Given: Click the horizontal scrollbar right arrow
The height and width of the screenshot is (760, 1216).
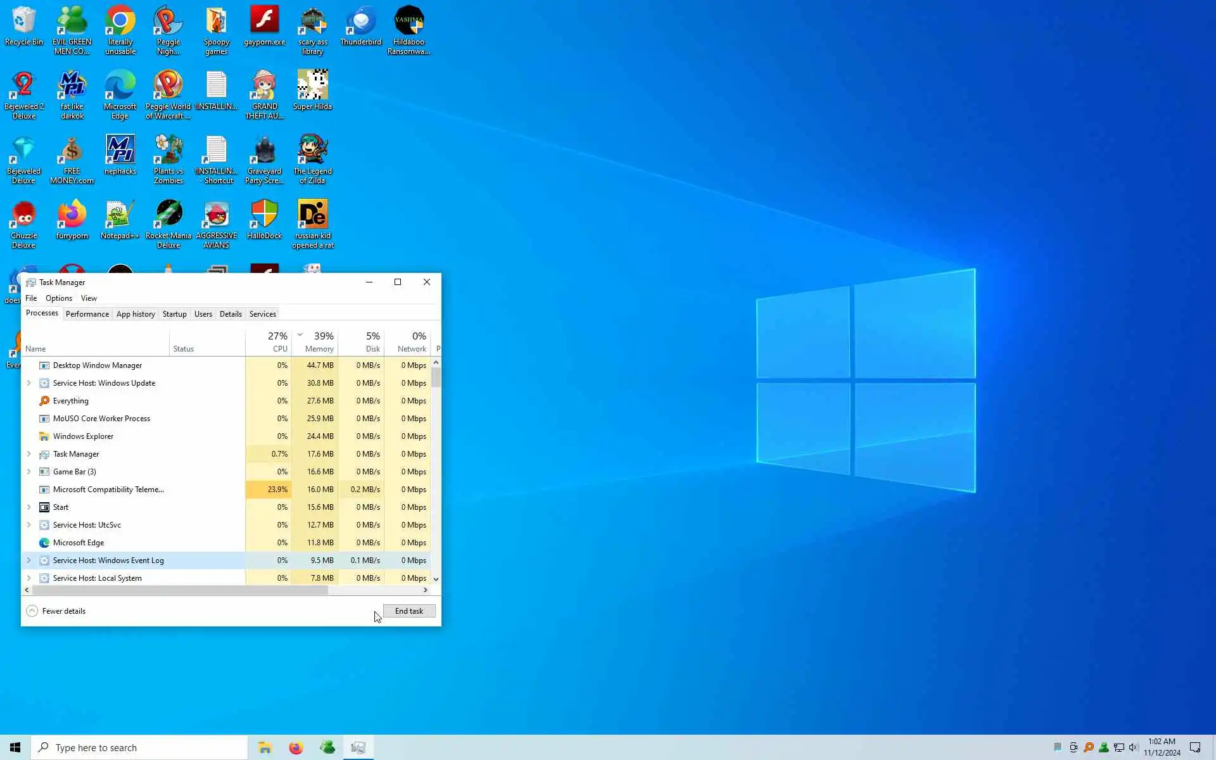Looking at the screenshot, I should [426, 590].
